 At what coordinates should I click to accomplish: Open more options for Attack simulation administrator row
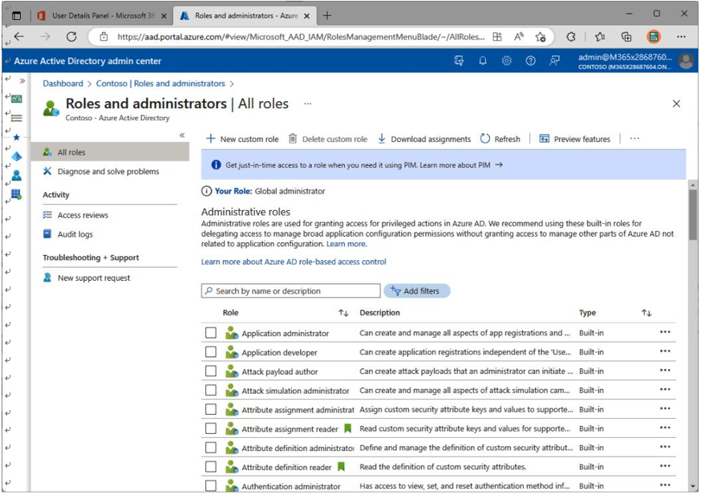tap(665, 390)
